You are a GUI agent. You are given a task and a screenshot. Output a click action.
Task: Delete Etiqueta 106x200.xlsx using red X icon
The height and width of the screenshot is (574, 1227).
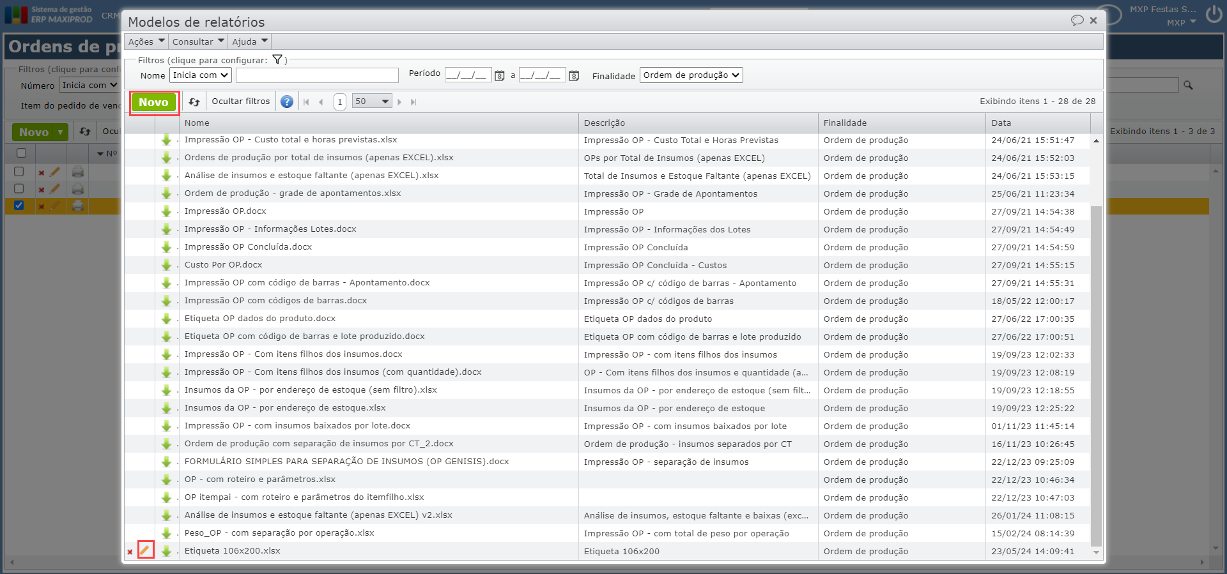130,552
